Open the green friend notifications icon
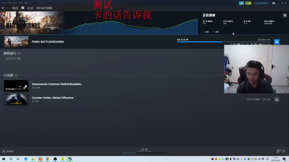Image resolution: width=289 pixels, height=162 pixels. click(x=248, y=3)
